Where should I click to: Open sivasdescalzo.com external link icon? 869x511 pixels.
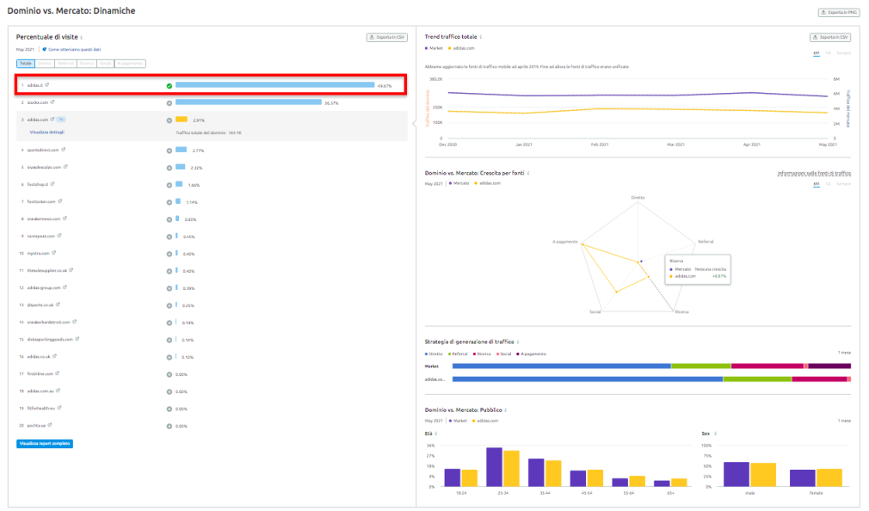click(x=65, y=167)
